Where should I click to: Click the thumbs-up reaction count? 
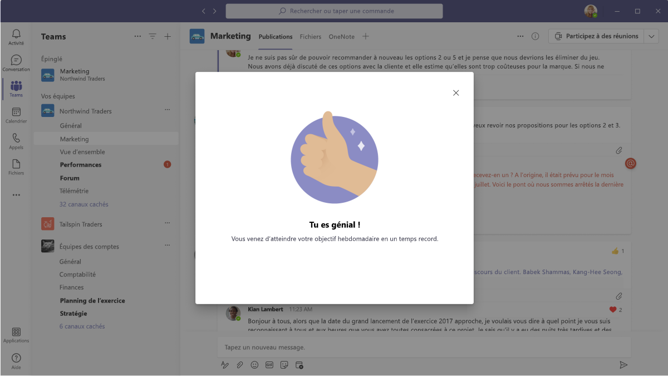pyautogui.click(x=617, y=251)
